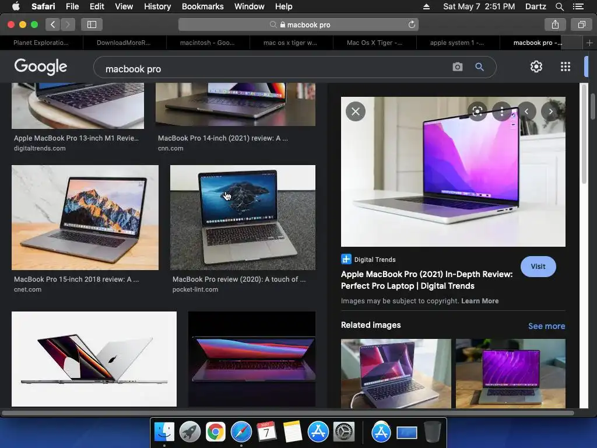
Task: Open the Safari menu
Action: tap(43, 6)
